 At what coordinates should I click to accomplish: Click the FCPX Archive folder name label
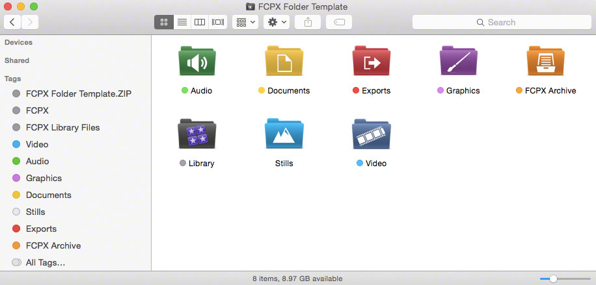(x=550, y=91)
